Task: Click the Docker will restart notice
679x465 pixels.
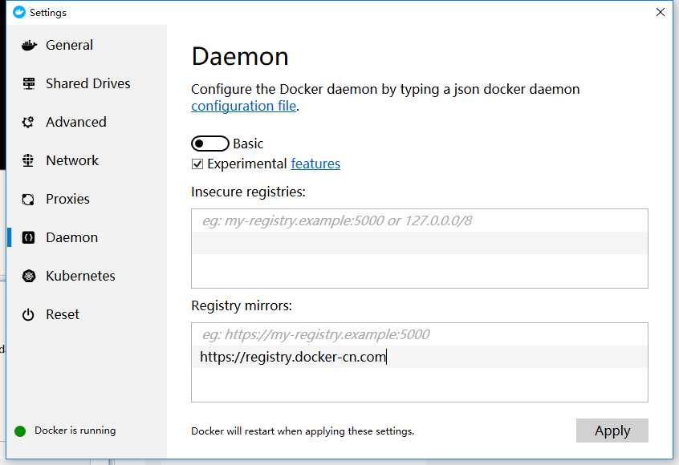Action: pyautogui.click(x=303, y=431)
